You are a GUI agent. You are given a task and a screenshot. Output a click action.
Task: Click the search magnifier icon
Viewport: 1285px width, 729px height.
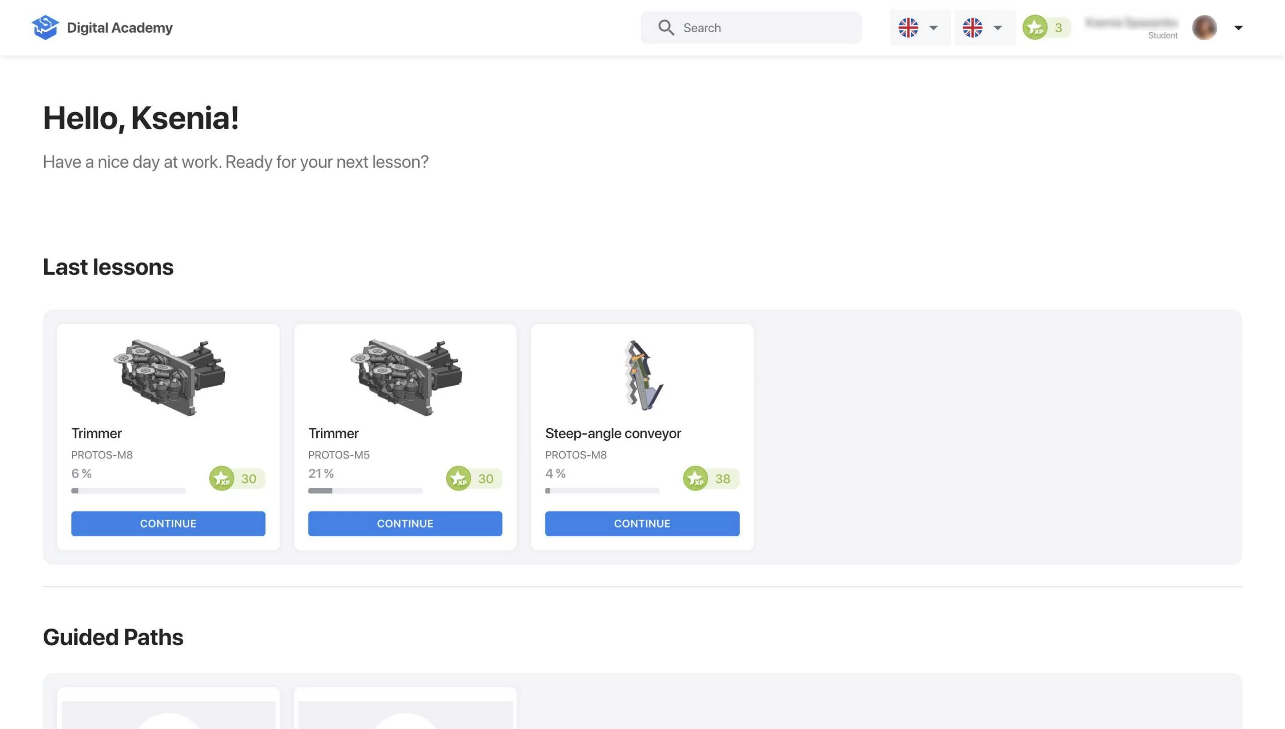(666, 28)
